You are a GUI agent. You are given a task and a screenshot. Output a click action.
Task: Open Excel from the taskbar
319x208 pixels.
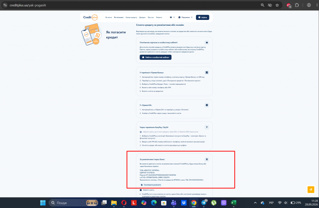(233, 203)
